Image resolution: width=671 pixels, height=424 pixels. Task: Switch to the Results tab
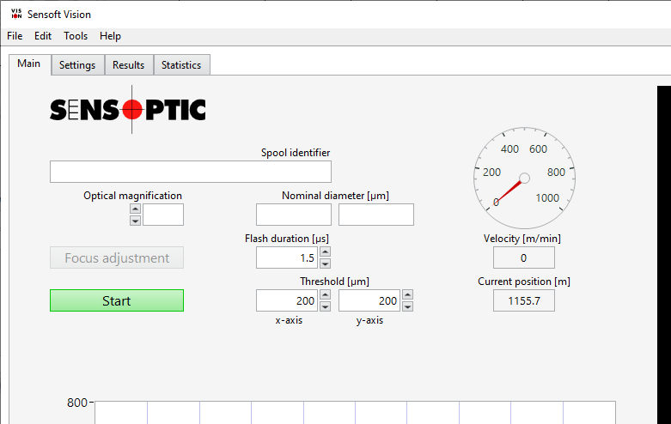tap(128, 65)
